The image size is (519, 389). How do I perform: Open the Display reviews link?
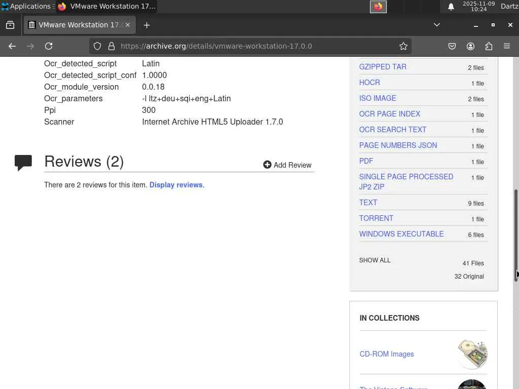(176, 185)
